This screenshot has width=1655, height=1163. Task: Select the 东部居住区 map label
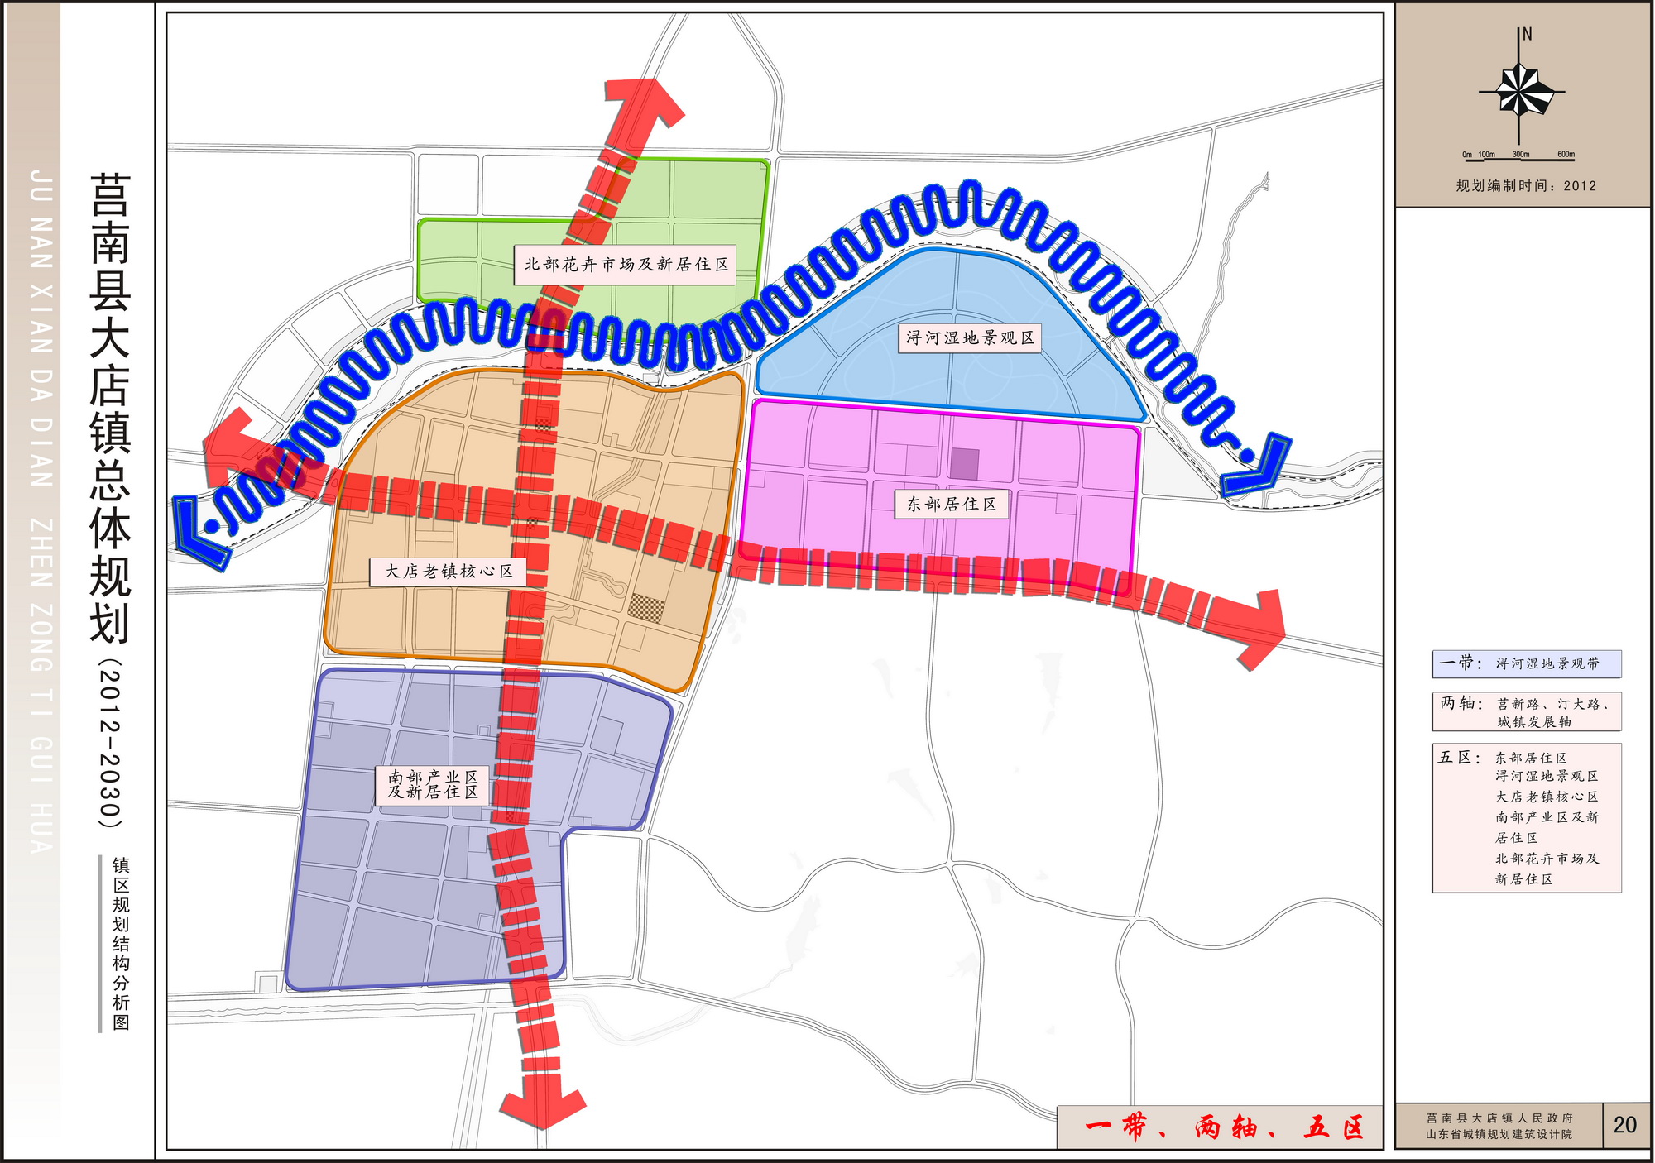pyautogui.click(x=951, y=504)
